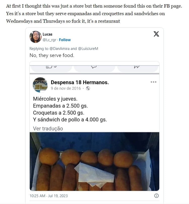189x204 pixels.
Task: Click the cropped comment bubble icon
Action: click(x=94, y=67)
